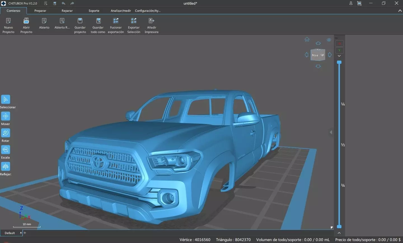The width and height of the screenshot is (403, 243).
Task: Expand the bottom panel with the chevron
Action: (x=339, y=233)
